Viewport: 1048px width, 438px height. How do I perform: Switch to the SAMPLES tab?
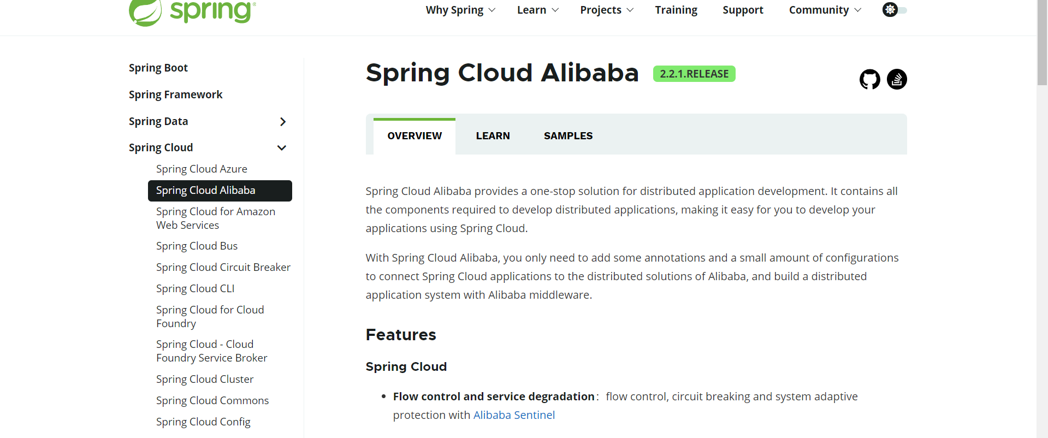(x=568, y=136)
